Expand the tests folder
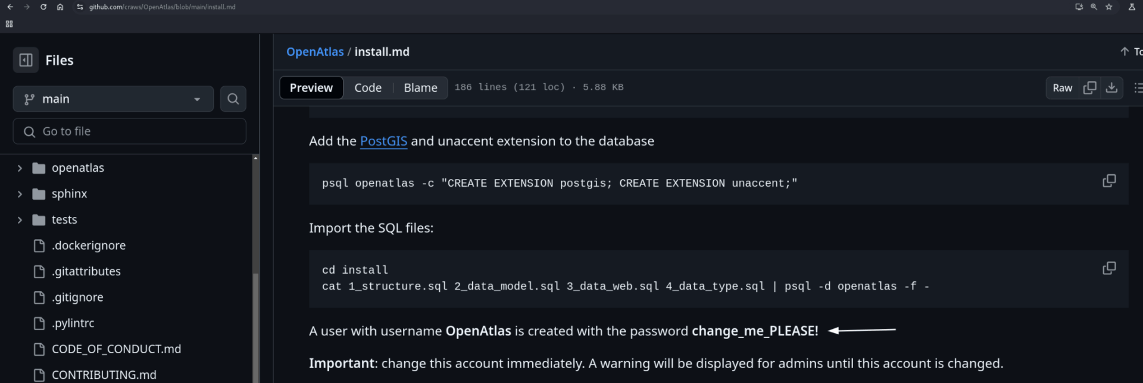 point(20,220)
